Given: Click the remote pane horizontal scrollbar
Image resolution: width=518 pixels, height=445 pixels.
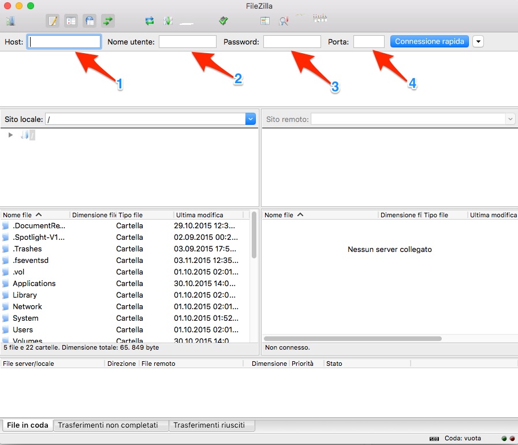Looking at the screenshot, I should pos(353,339).
